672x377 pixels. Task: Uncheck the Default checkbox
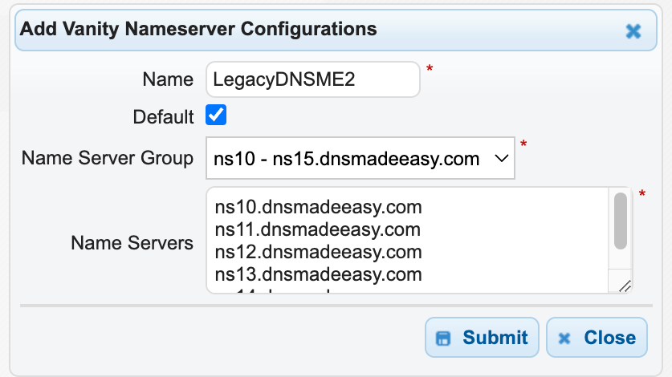coord(216,116)
